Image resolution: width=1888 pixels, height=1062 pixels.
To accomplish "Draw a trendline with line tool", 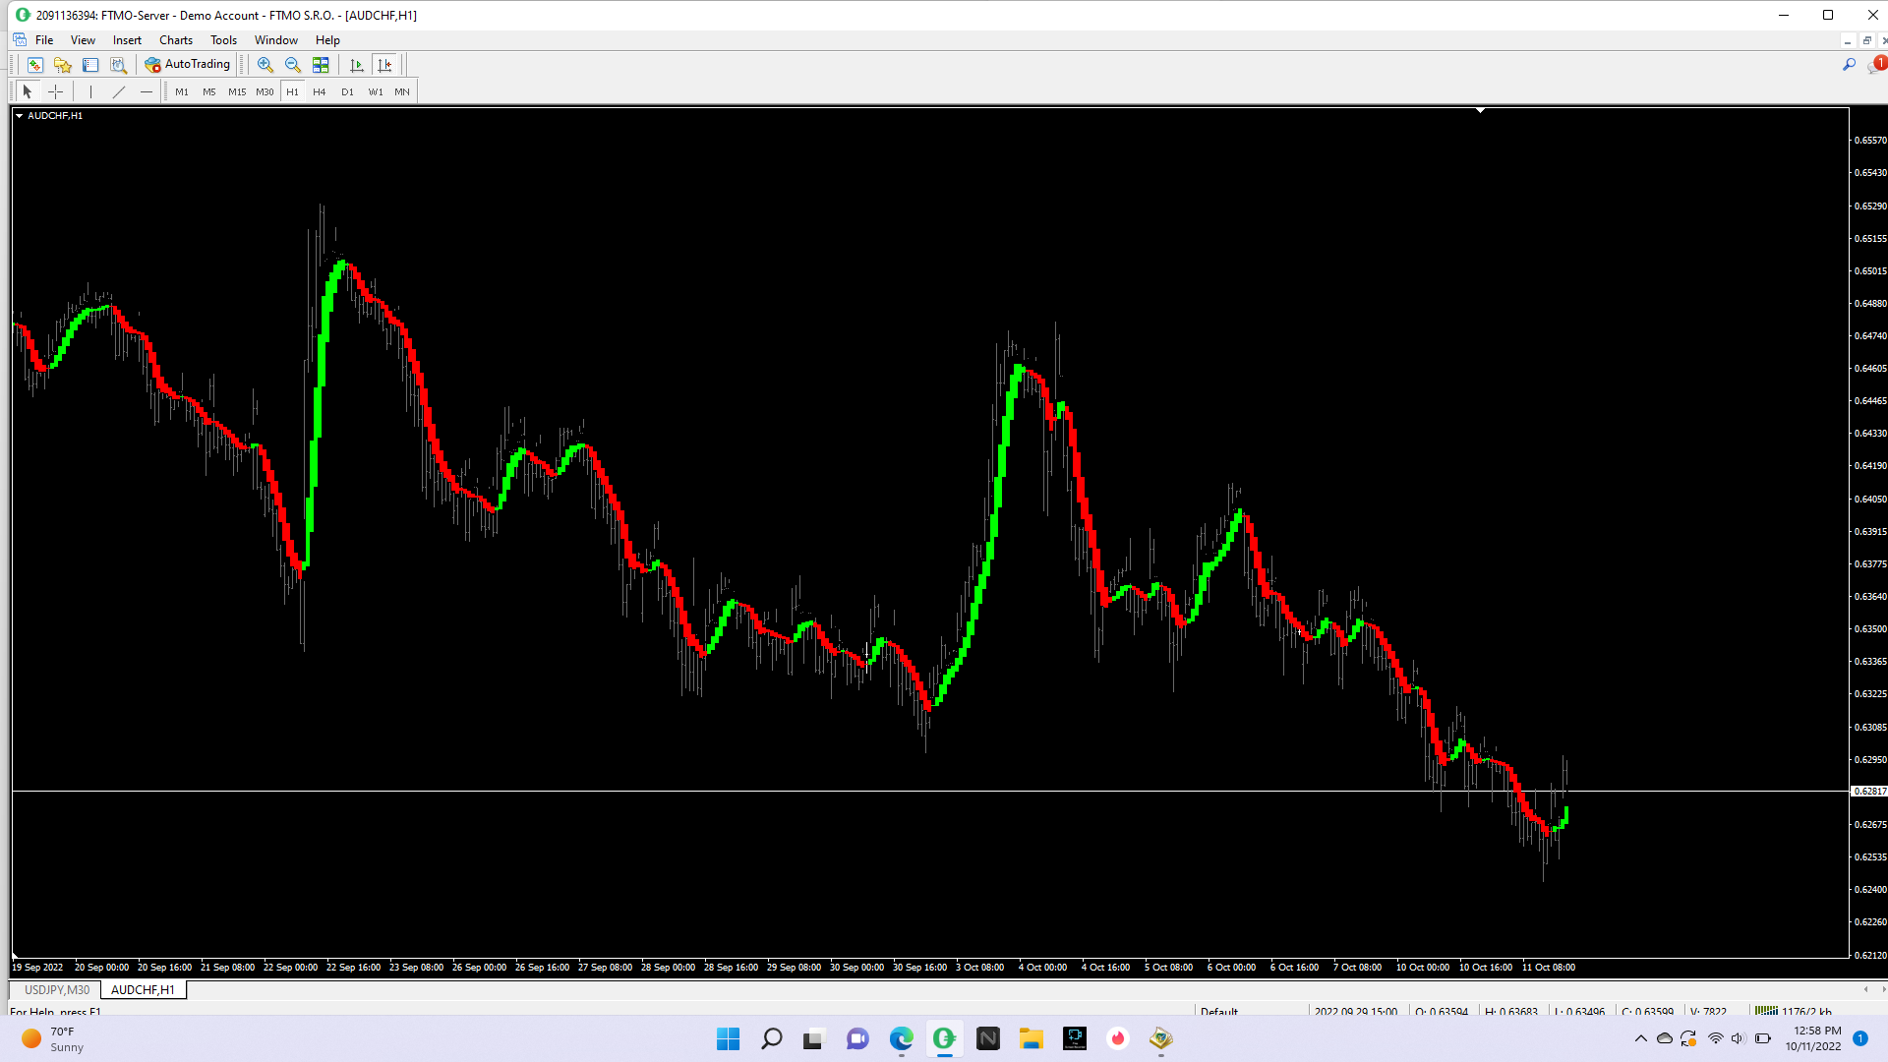I will click(x=119, y=91).
